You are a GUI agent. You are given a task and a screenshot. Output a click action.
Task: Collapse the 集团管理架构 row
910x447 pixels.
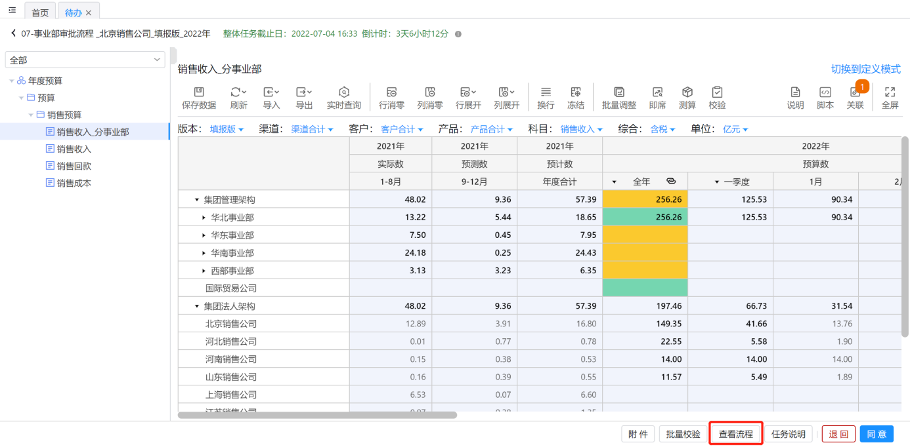click(x=196, y=199)
